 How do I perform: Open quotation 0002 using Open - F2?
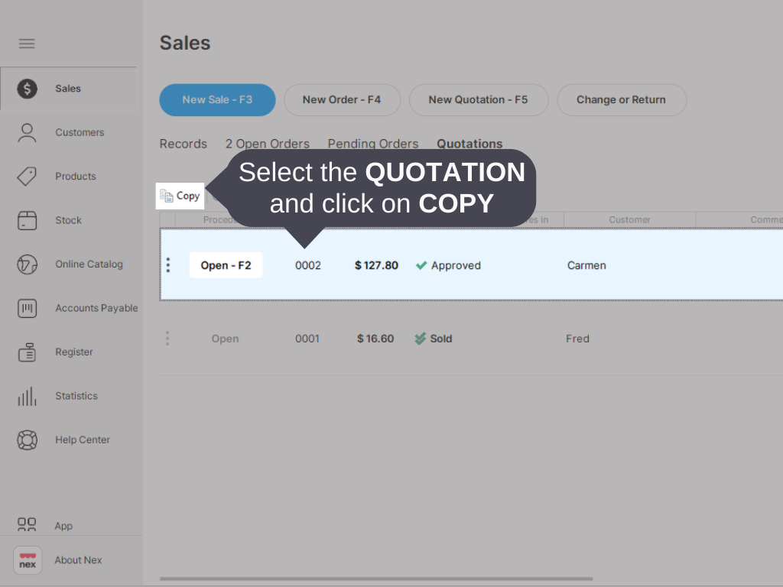click(226, 265)
